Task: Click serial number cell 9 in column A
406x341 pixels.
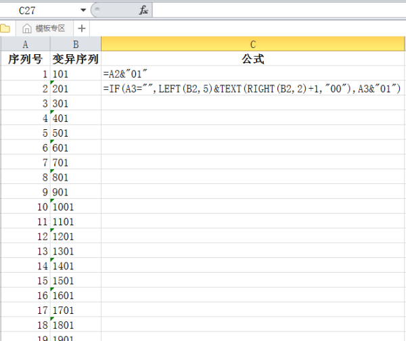Action: [x=26, y=192]
